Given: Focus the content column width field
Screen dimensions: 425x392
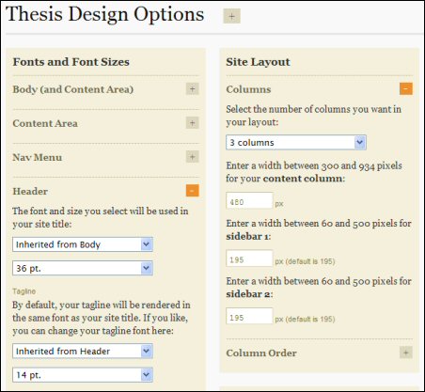Looking at the screenshot, I should [x=249, y=200].
